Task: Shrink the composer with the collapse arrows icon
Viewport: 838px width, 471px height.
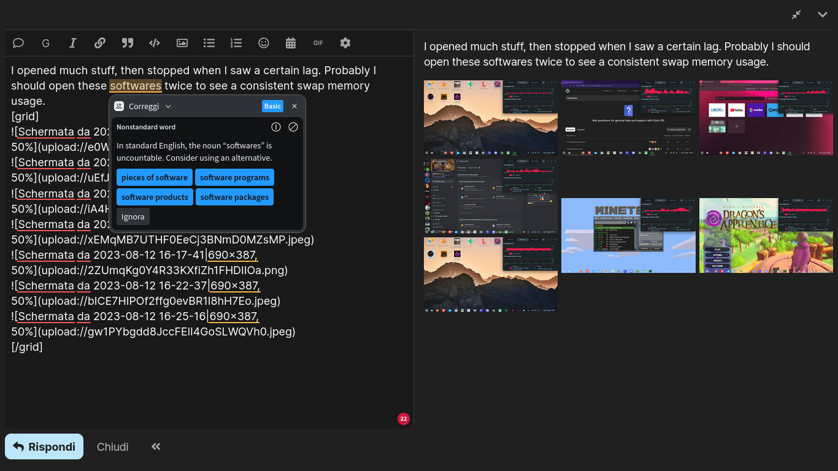Action: 796,15
